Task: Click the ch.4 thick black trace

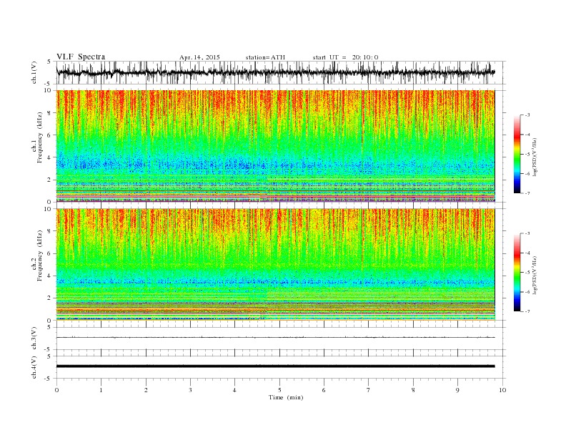Action: 276,366
